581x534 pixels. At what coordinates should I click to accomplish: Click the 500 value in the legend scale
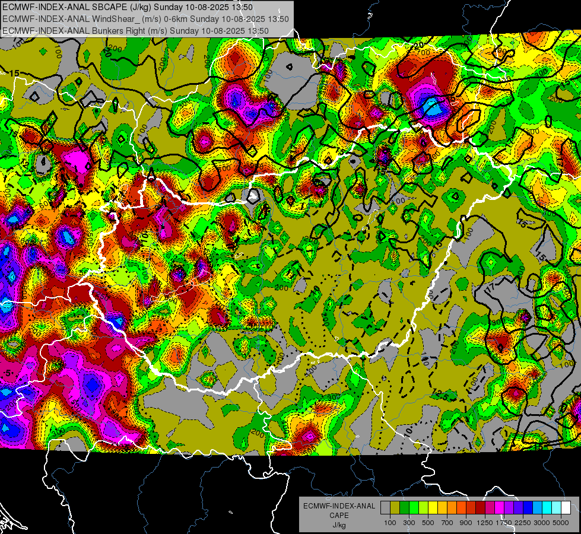428,523
